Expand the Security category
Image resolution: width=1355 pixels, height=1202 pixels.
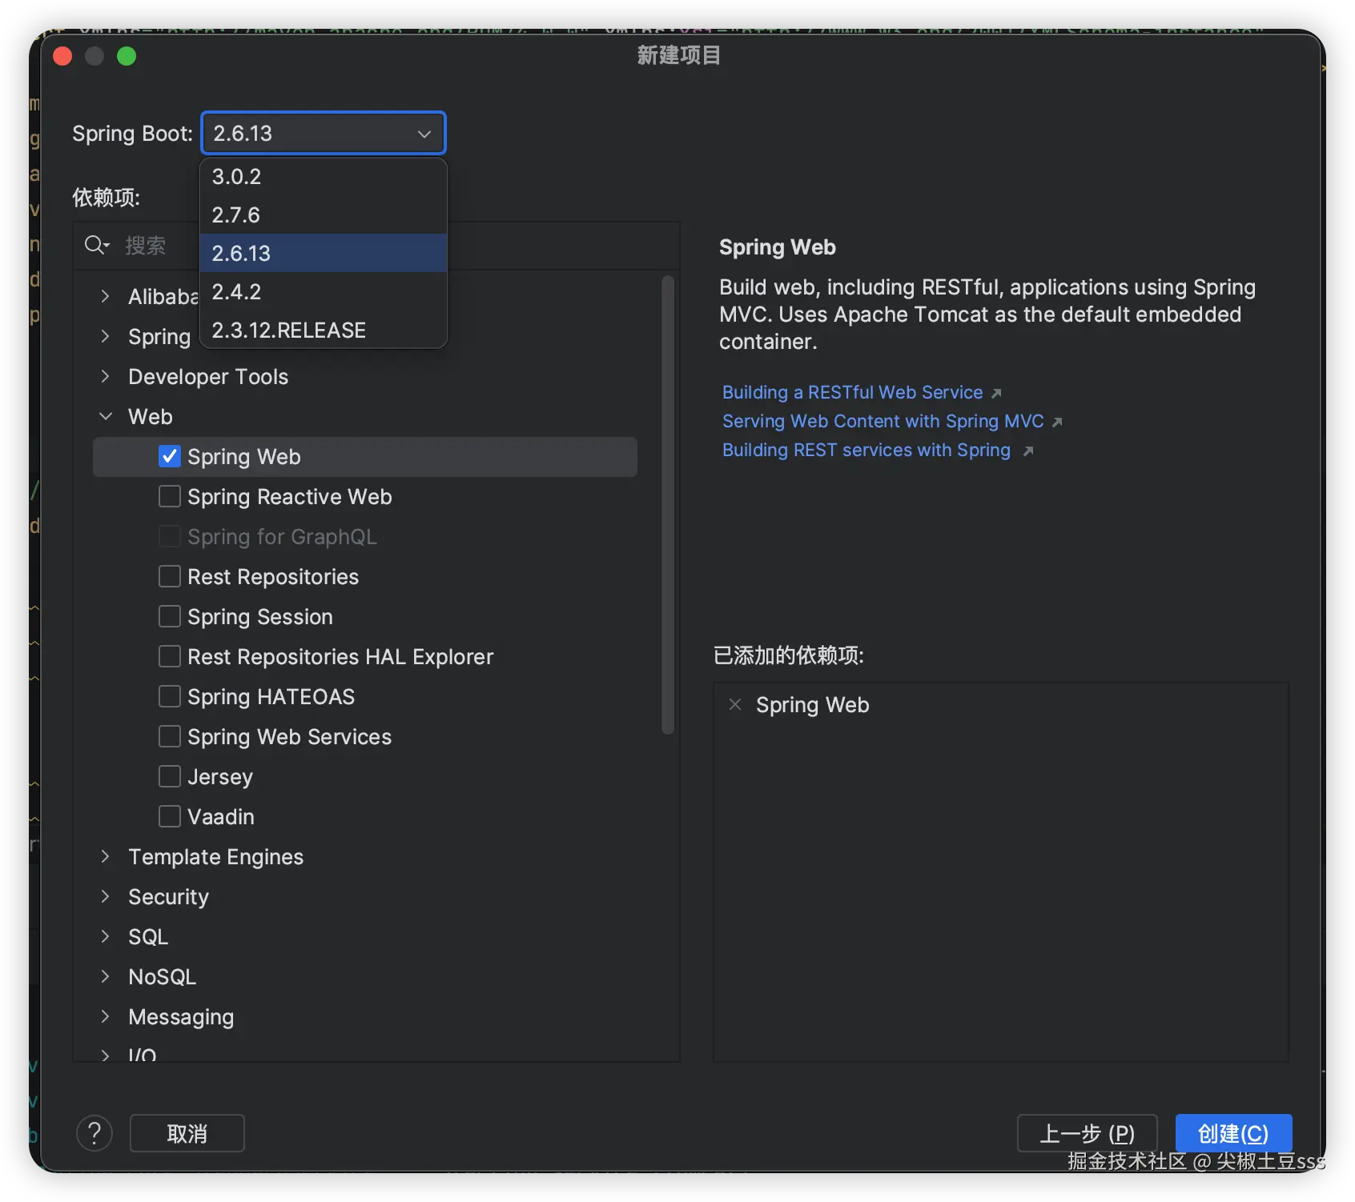105,896
